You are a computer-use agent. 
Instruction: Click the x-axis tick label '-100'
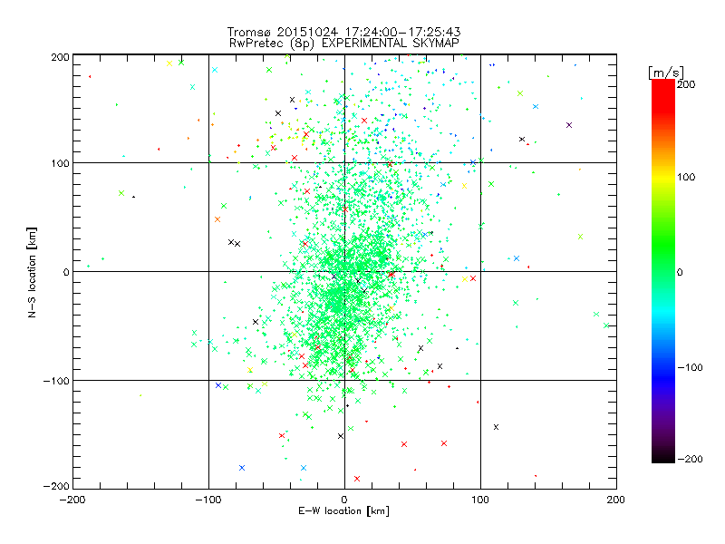click(208, 500)
